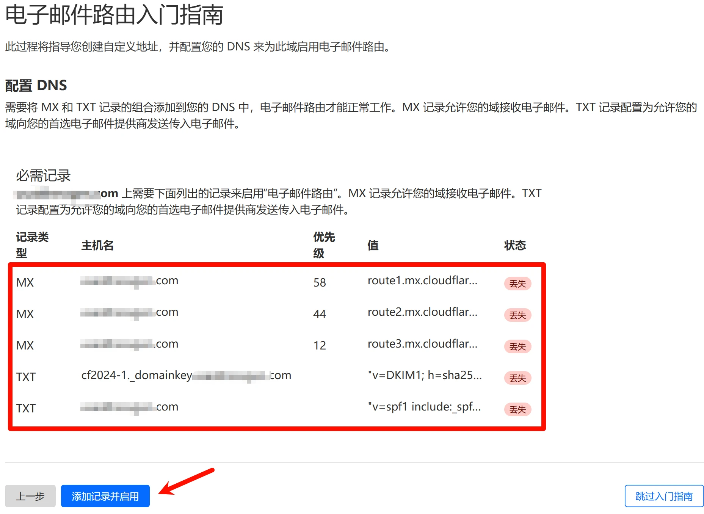Click the "v=spf1 include:_spf... value

click(x=424, y=407)
